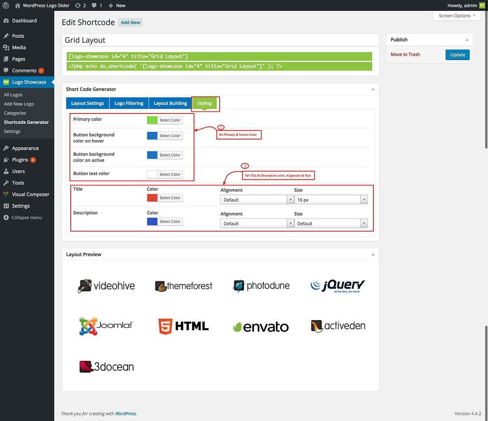Image resolution: width=488 pixels, height=421 pixels.
Task: Click the HTML5 logo in preview
Action: 183,326
